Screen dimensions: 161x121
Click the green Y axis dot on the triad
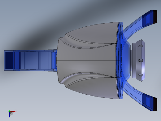(x=9, y=111)
